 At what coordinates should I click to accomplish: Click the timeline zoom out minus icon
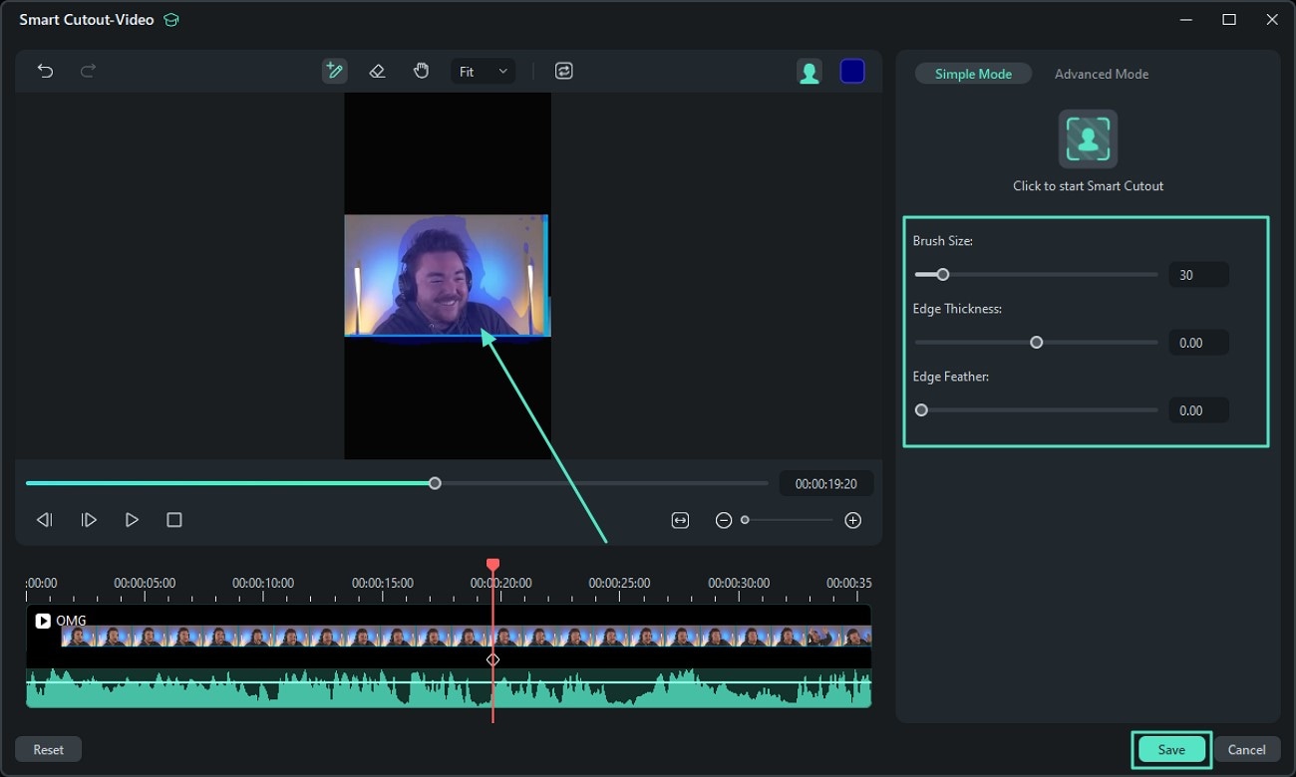point(724,520)
